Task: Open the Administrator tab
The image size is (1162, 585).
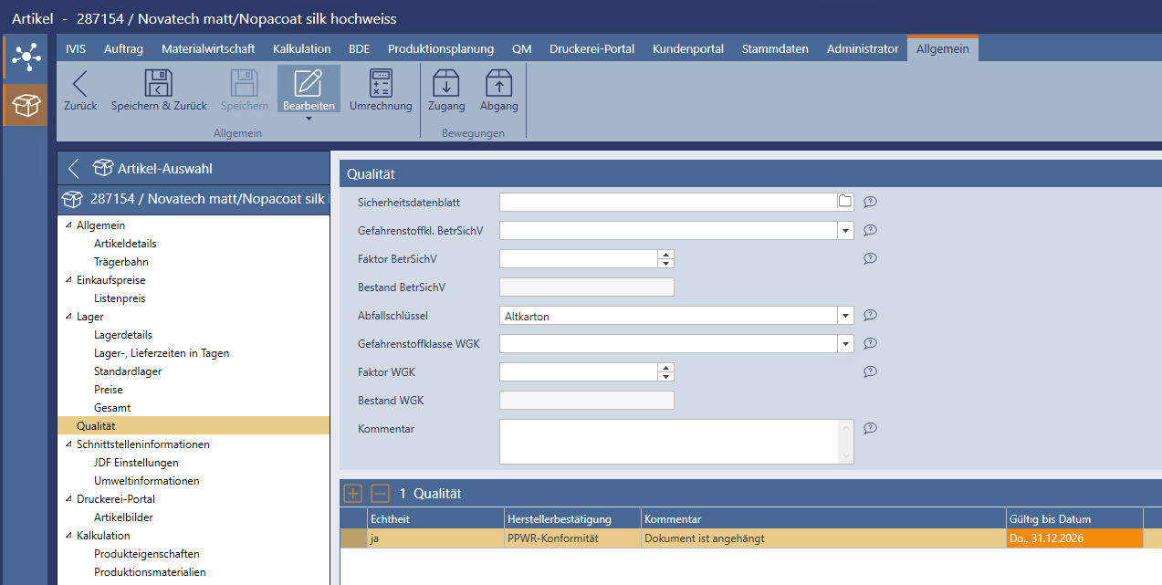Action: 863,49
